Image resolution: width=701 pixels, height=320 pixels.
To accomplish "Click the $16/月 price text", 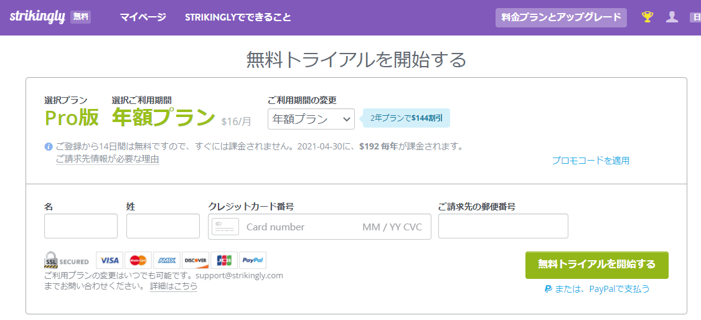I will 236,121.
